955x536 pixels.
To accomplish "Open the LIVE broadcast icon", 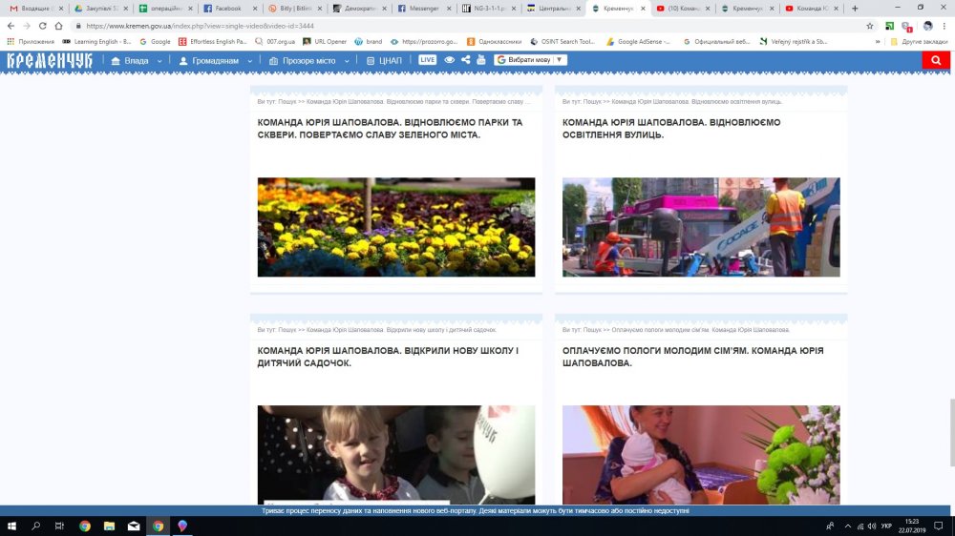I will coord(427,60).
